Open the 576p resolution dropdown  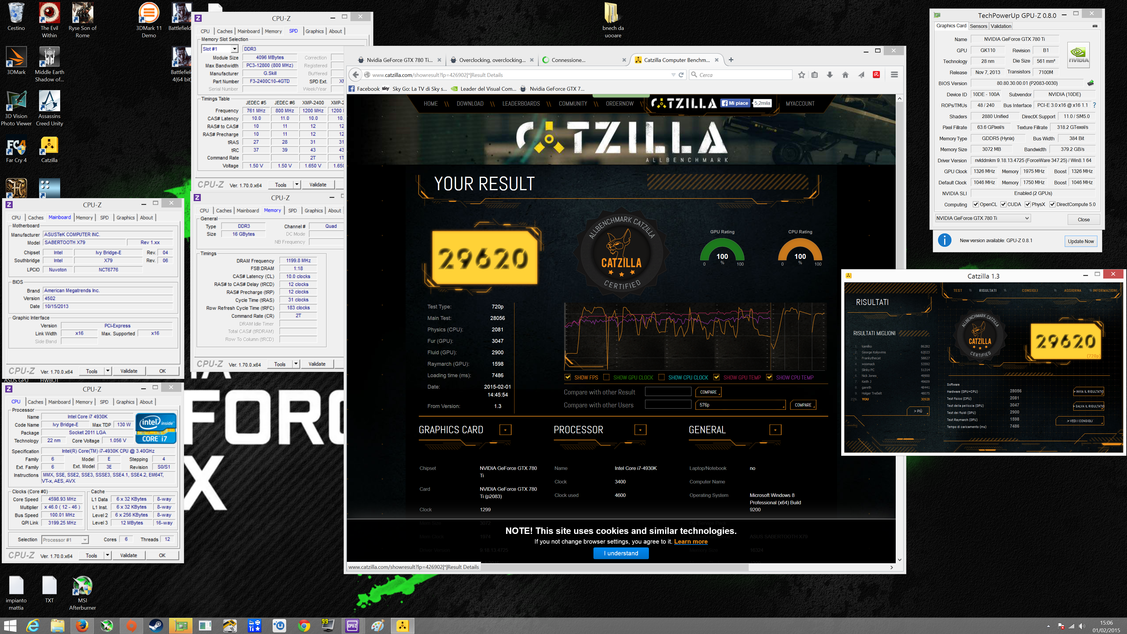point(740,405)
